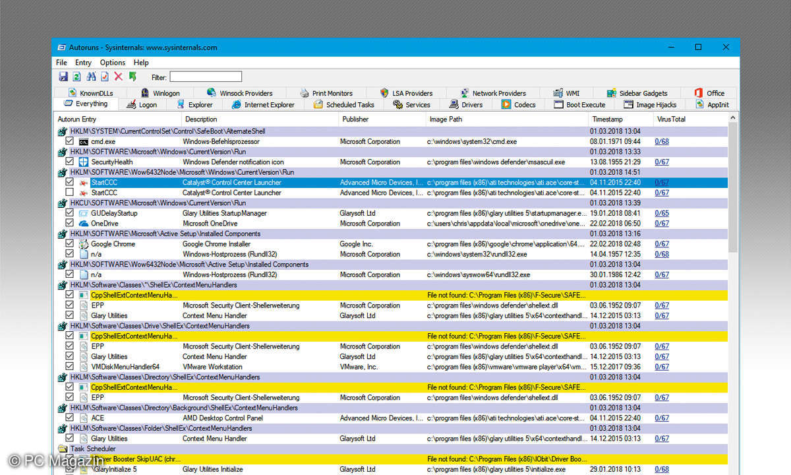
Task: Click the Google Chrome entry icon
Action: pyautogui.click(x=84, y=244)
